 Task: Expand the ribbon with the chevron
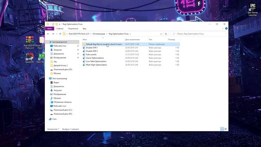223,29
